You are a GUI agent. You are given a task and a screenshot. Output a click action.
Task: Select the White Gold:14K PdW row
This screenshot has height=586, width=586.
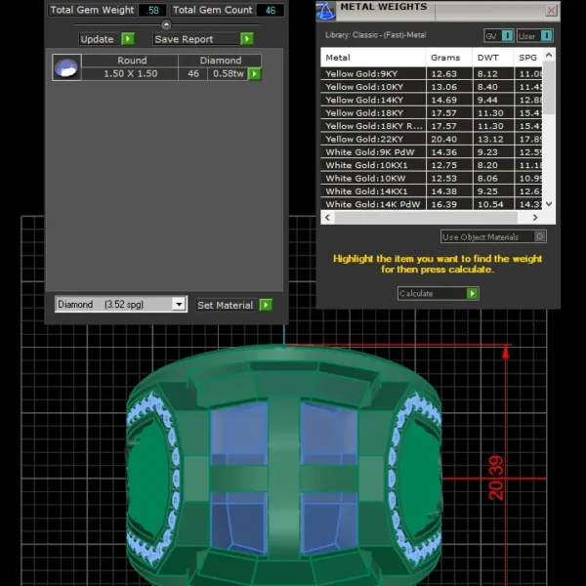[432, 204]
